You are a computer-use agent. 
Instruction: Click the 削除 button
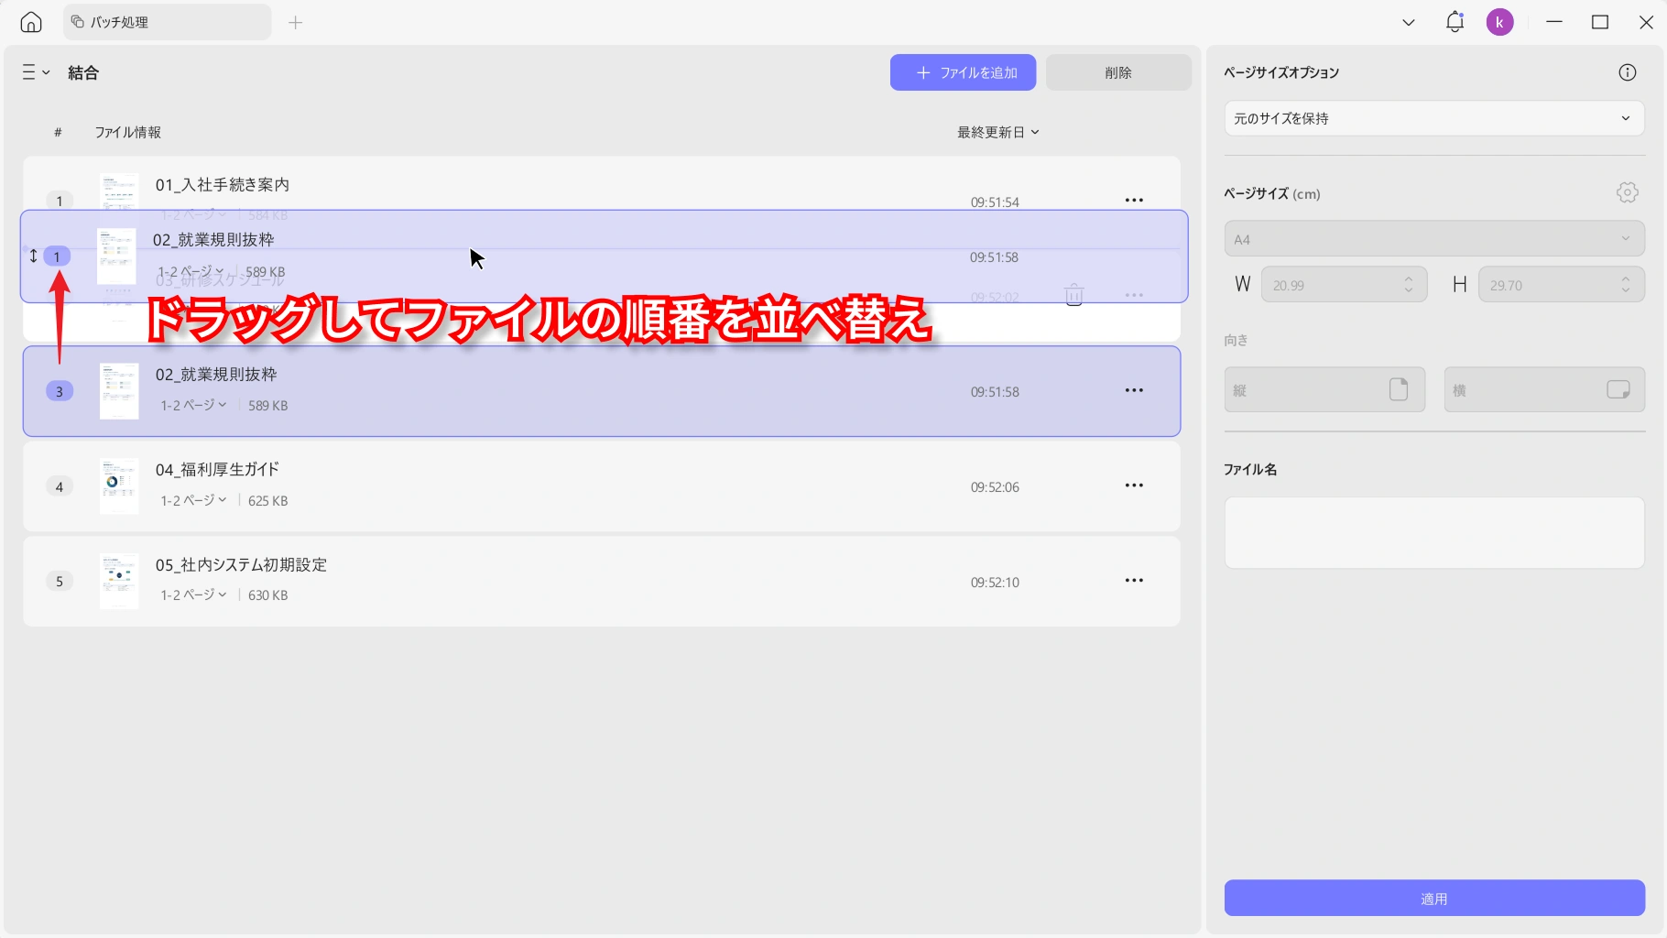[1118, 72]
